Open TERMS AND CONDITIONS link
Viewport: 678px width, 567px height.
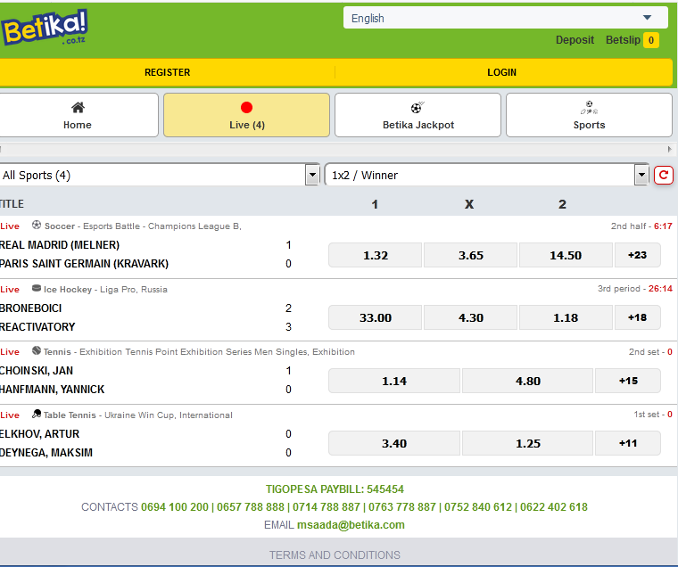click(x=335, y=555)
